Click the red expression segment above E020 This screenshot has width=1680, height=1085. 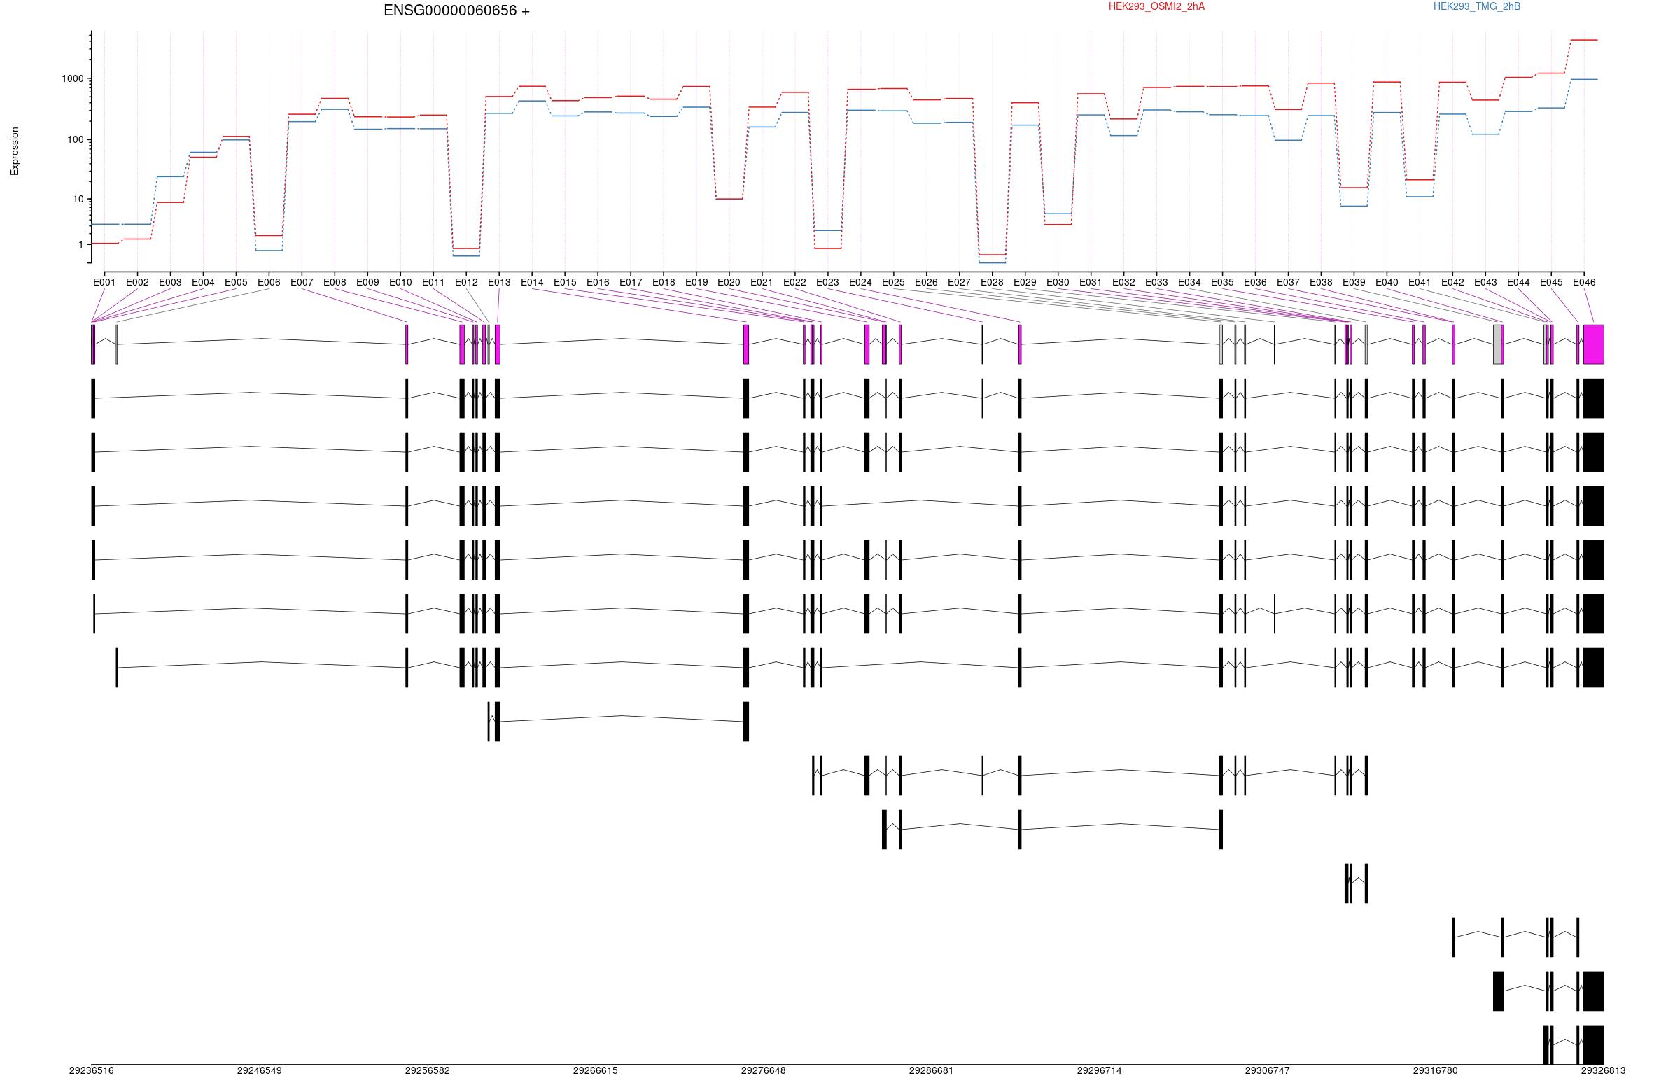729,199
